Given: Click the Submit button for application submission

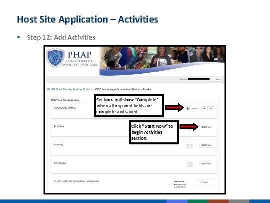Looking at the screenshot, I should 204,182.
